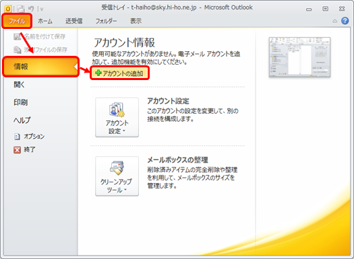Open the Customize Quick Access Toolbar dropdown
354x259 pixels.
42,9
